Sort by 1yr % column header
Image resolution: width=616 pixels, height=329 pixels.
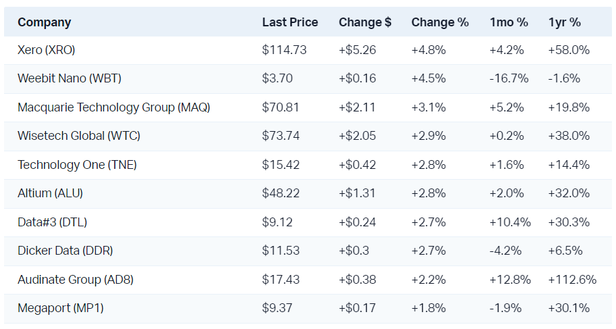point(565,22)
